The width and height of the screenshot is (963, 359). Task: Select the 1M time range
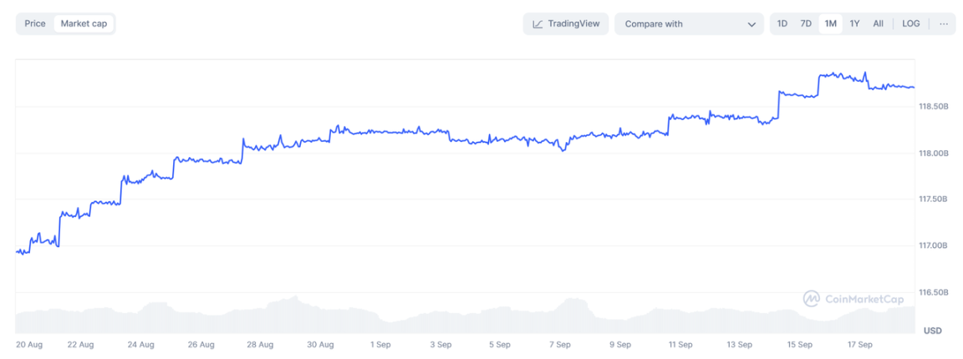tap(830, 24)
